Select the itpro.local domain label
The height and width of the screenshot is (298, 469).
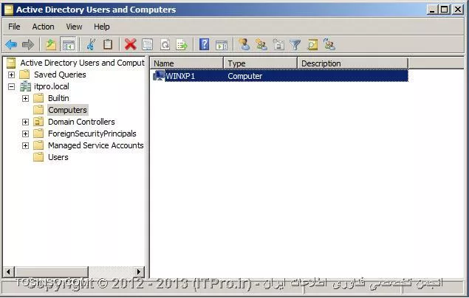(52, 86)
